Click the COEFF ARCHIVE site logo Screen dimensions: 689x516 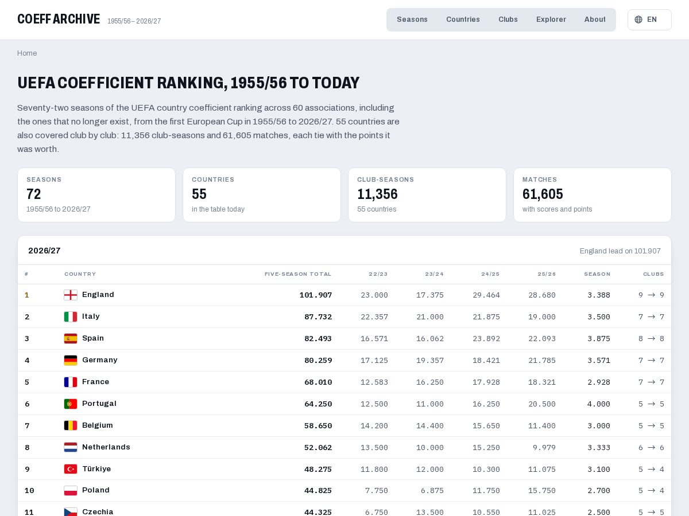[59, 19]
